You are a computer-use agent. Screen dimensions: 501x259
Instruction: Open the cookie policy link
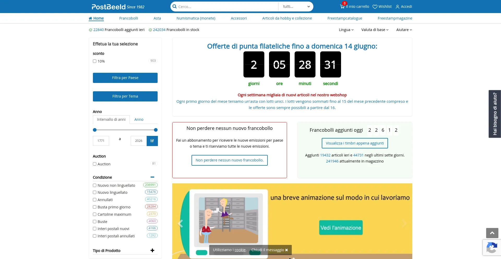coord(240,250)
